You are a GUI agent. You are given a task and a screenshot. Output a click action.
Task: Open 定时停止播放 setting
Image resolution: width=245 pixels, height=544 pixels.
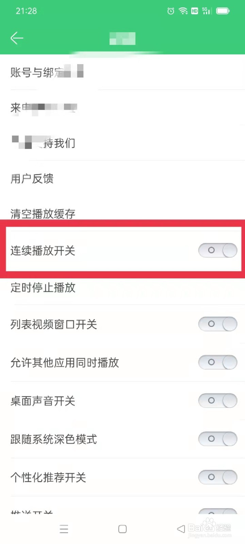tap(122, 288)
